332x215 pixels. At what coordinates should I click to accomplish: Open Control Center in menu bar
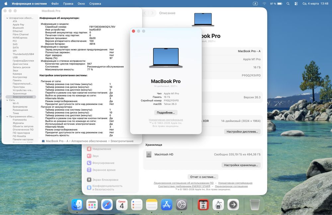(x=296, y=4)
